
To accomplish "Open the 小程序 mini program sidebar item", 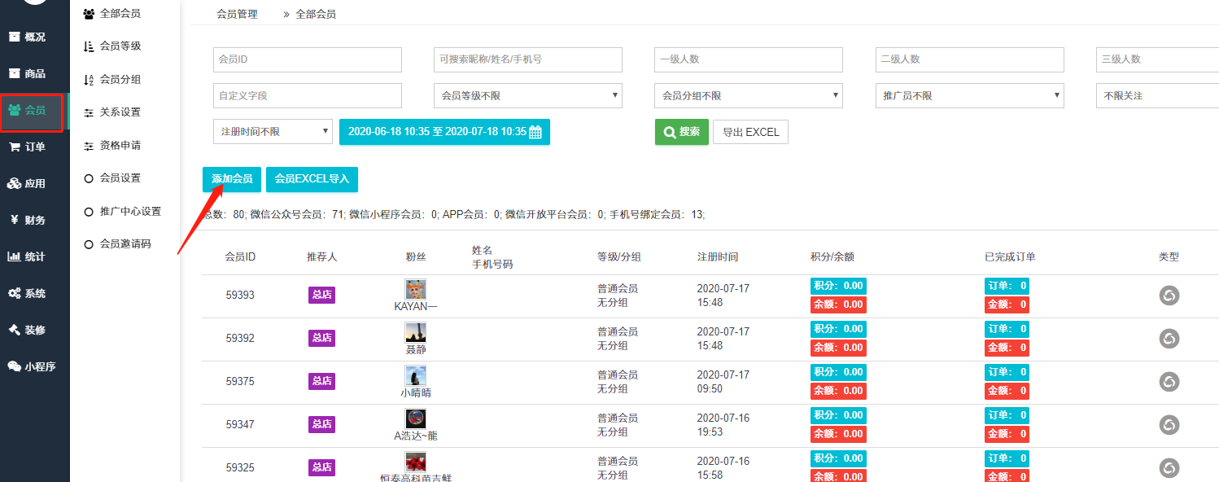I will tap(33, 366).
